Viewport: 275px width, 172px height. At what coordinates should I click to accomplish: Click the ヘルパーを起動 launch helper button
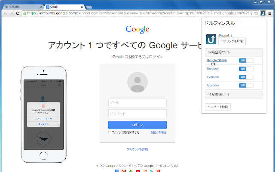(218, 107)
